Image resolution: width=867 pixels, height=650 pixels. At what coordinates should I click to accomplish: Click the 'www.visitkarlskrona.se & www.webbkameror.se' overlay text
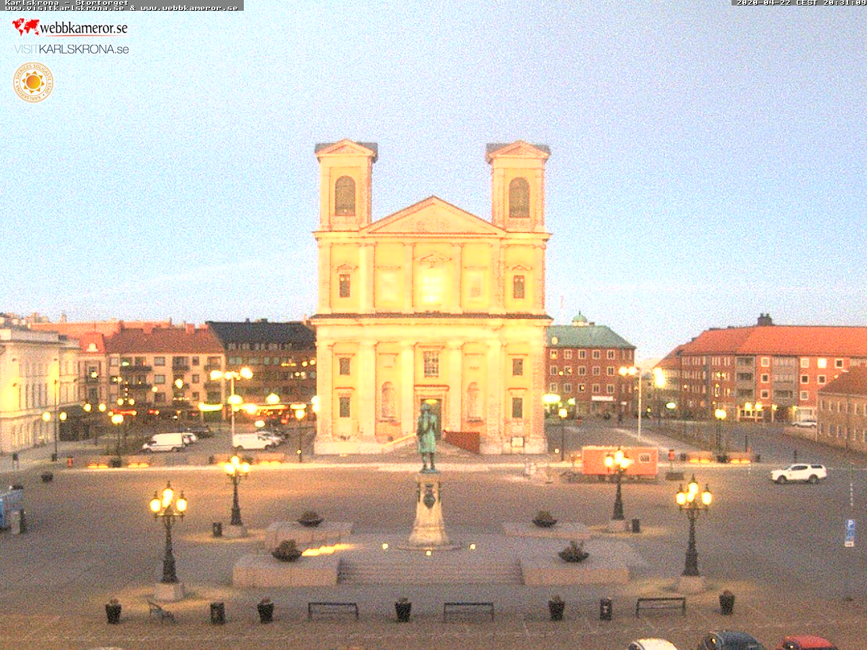click(121, 8)
